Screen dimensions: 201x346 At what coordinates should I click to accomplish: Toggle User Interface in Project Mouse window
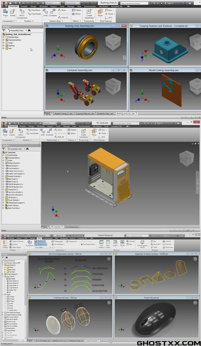tap(101, 244)
